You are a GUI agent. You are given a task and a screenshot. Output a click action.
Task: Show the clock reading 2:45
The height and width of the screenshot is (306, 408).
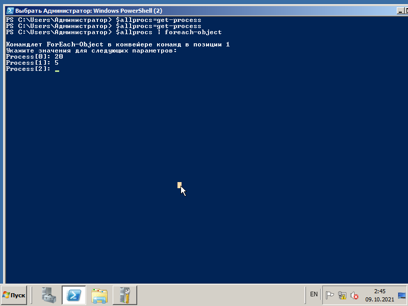[379, 291]
